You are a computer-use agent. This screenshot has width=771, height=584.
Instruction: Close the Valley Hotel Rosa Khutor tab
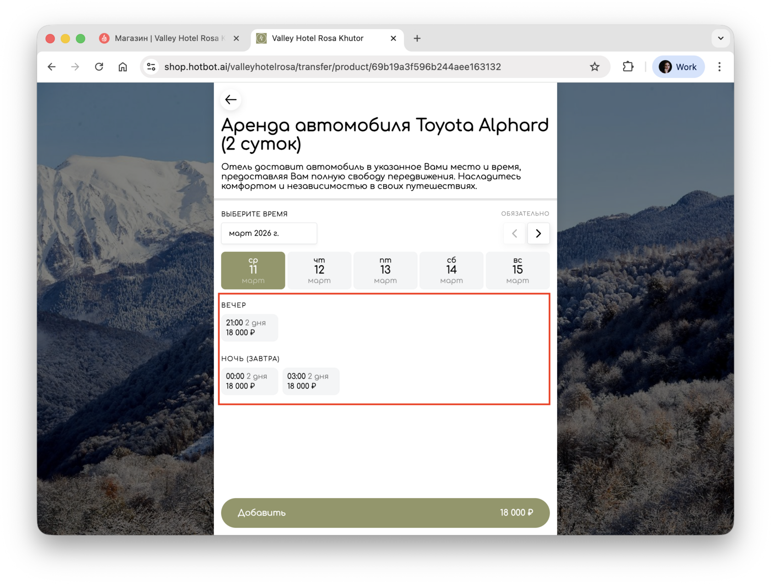point(393,39)
